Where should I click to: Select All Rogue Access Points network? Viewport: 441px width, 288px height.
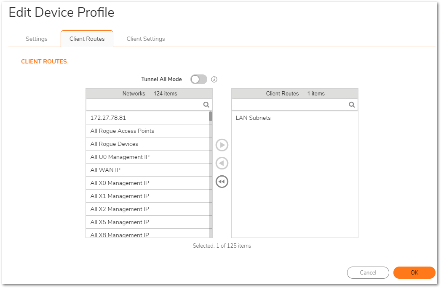pyautogui.click(x=122, y=131)
